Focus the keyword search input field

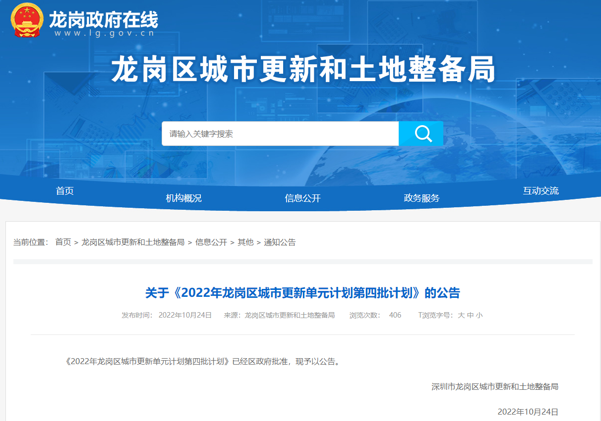(280, 134)
